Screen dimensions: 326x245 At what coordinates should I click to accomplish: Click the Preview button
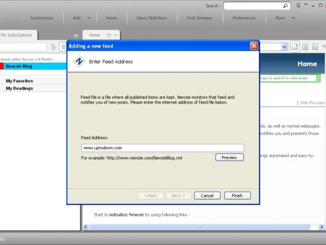pos(229,158)
